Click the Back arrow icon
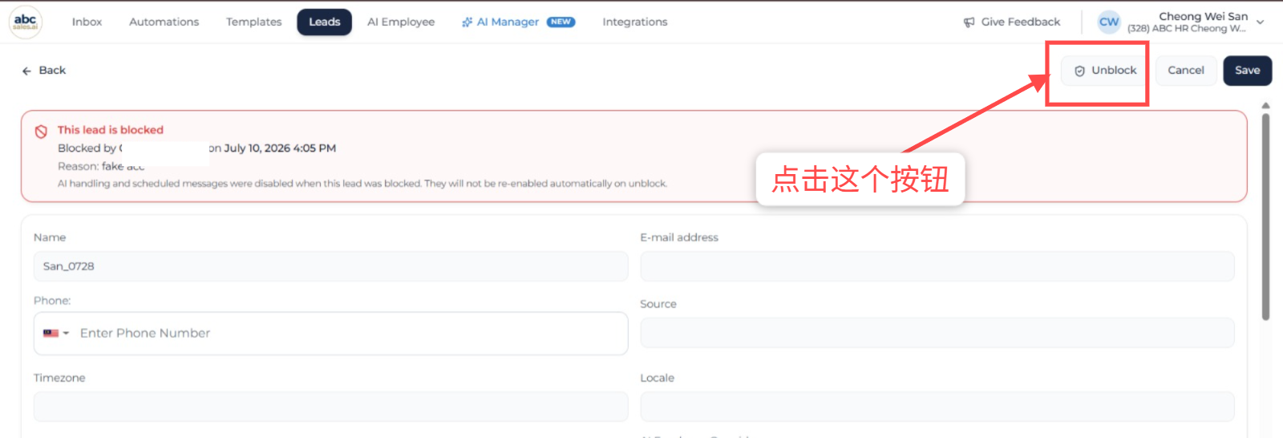 (26, 71)
